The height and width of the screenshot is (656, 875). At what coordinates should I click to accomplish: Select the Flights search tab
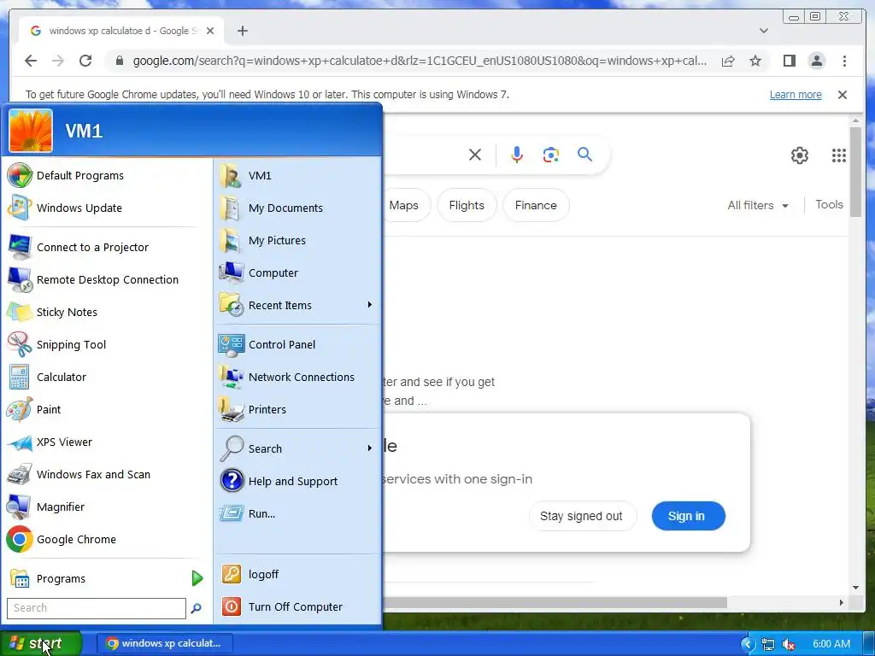tap(467, 205)
